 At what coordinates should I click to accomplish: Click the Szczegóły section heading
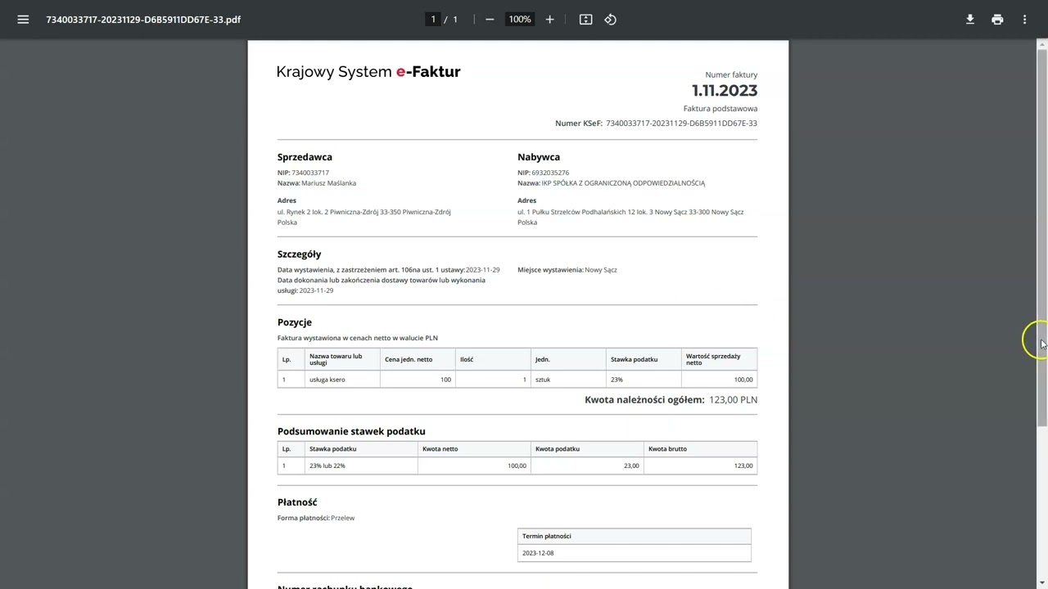[299, 254]
